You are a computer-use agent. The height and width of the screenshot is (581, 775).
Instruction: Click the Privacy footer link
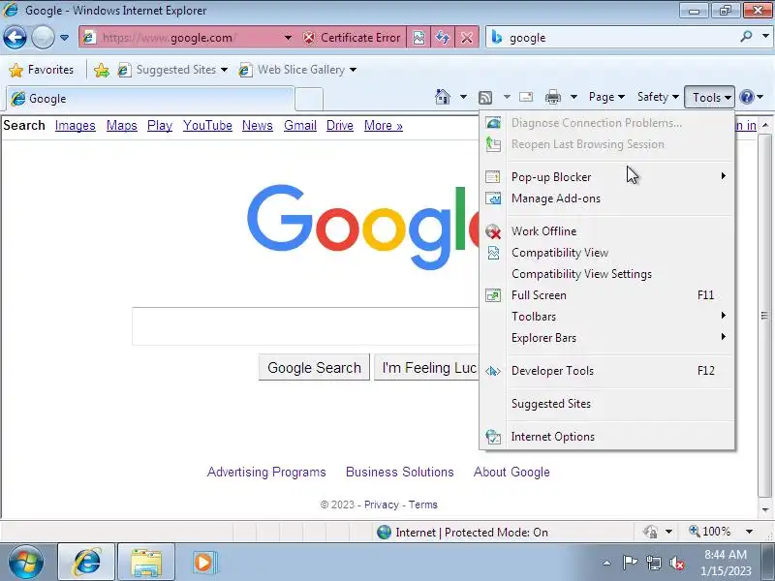pos(382,505)
